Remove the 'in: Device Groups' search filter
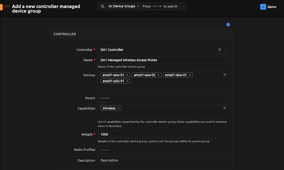Viewport: 284px width, 170px height. coord(138,6)
